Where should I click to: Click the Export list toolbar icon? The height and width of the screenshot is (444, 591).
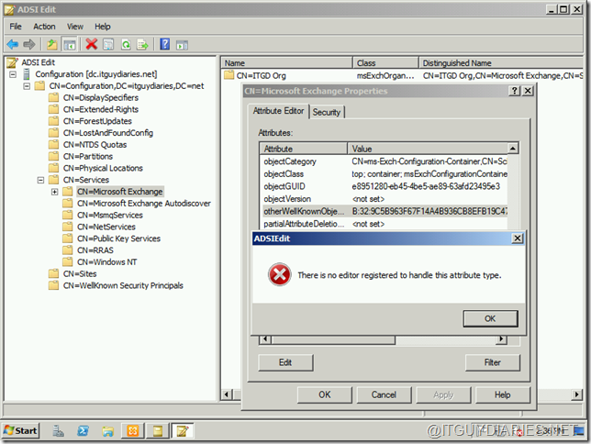tap(142, 44)
